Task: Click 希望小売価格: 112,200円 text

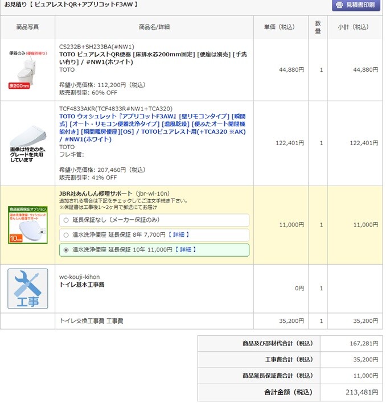Action: click(102, 85)
